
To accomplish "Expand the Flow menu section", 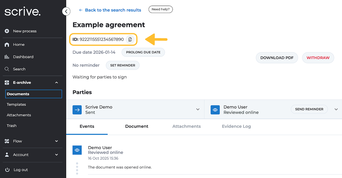I will point(56,141).
